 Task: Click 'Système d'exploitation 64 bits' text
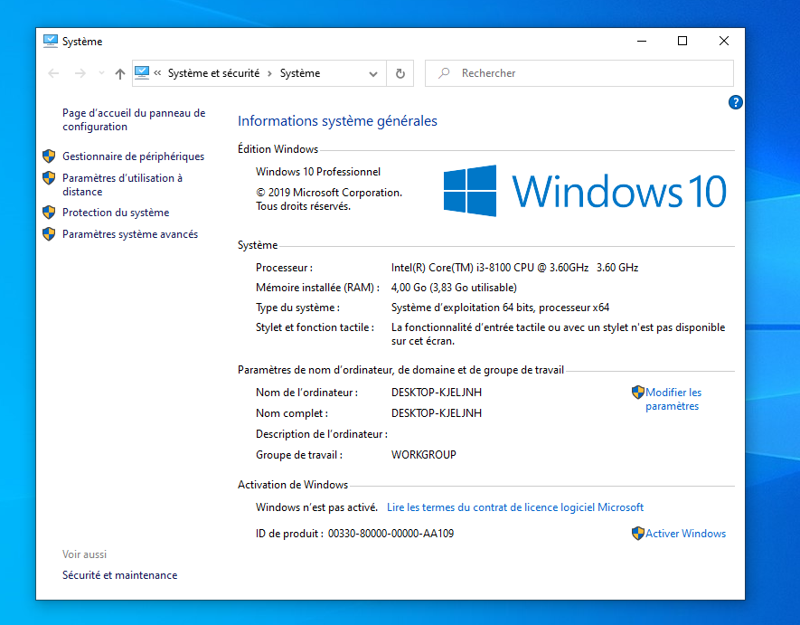pyautogui.click(x=463, y=308)
